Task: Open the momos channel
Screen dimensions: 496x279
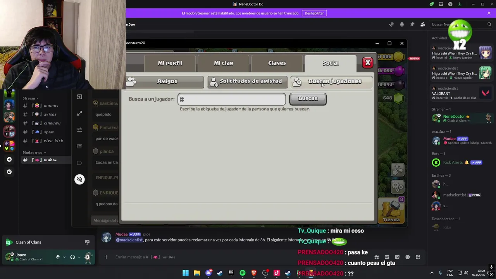Action: [x=46, y=106]
